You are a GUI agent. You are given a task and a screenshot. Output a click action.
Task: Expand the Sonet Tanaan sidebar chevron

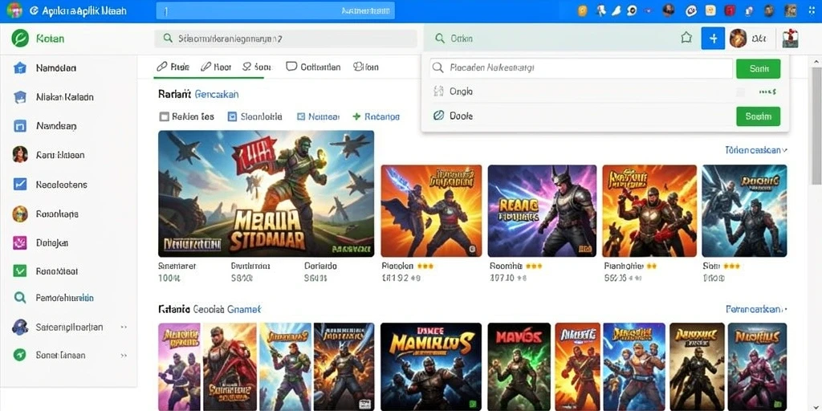pyautogui.click(x=124, y=356)
